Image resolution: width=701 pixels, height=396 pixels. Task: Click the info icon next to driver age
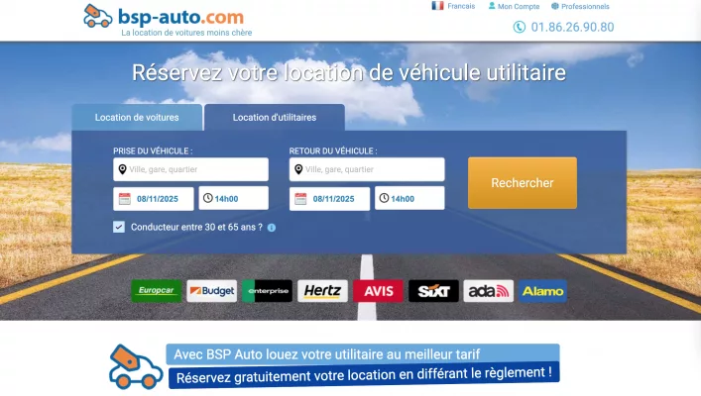pos(272,228)
